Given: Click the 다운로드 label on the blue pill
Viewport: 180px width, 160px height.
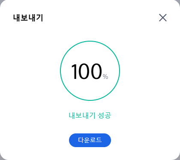Looking at the screenshot, I should click(90, 140).
